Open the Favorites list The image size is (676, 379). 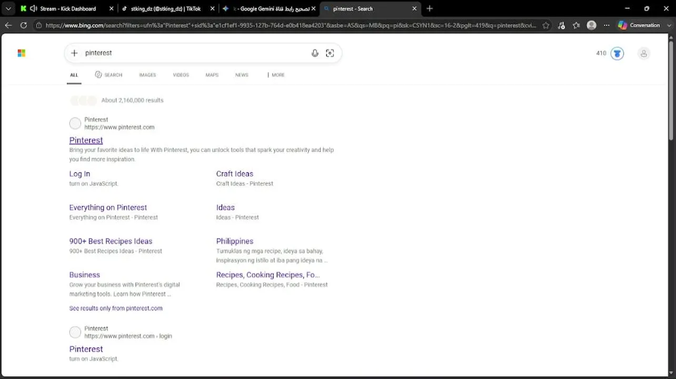[x=576, y=25]
